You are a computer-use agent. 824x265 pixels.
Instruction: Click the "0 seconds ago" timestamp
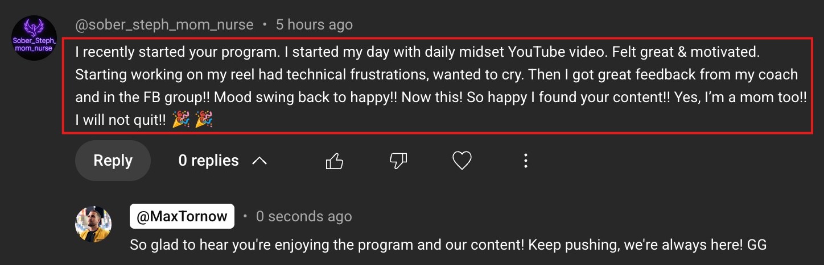304,216
